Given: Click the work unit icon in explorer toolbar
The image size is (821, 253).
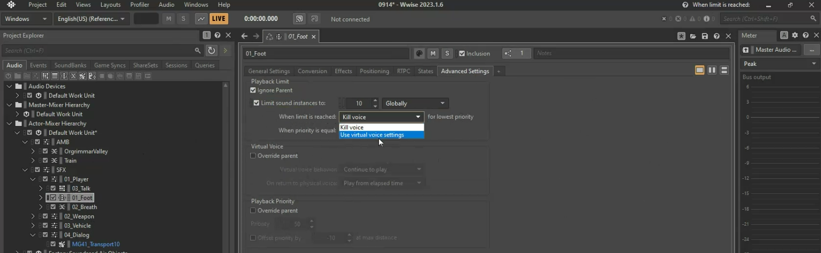Looking at the screenshot, I should click(8, 76).
